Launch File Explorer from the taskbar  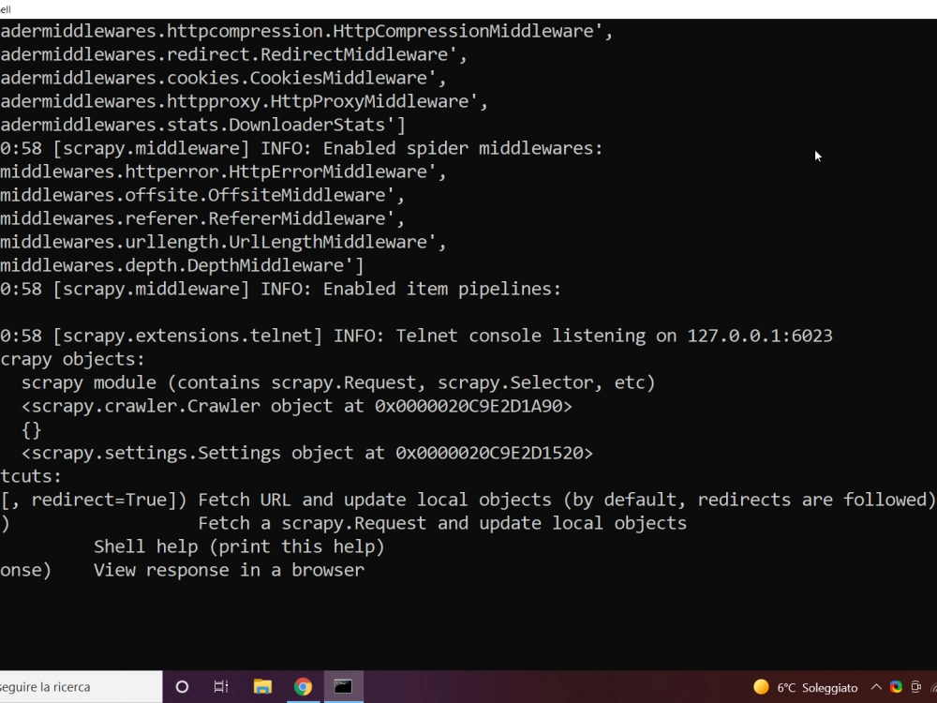[262, 687]
